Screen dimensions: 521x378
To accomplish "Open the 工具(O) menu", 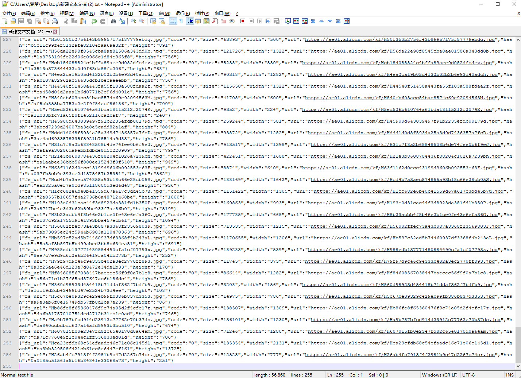I will pyautogui.click(x=146, y=13).
